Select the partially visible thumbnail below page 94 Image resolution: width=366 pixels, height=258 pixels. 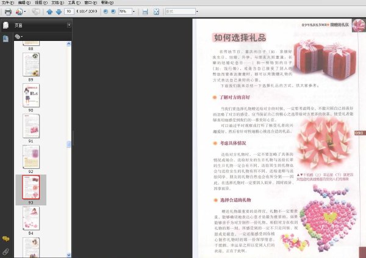pos(31,248)
